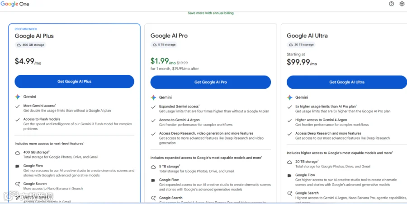Click 'Includes more access to next-level features' text
This screenshot has width=407, height=204.
coord(49,143)
